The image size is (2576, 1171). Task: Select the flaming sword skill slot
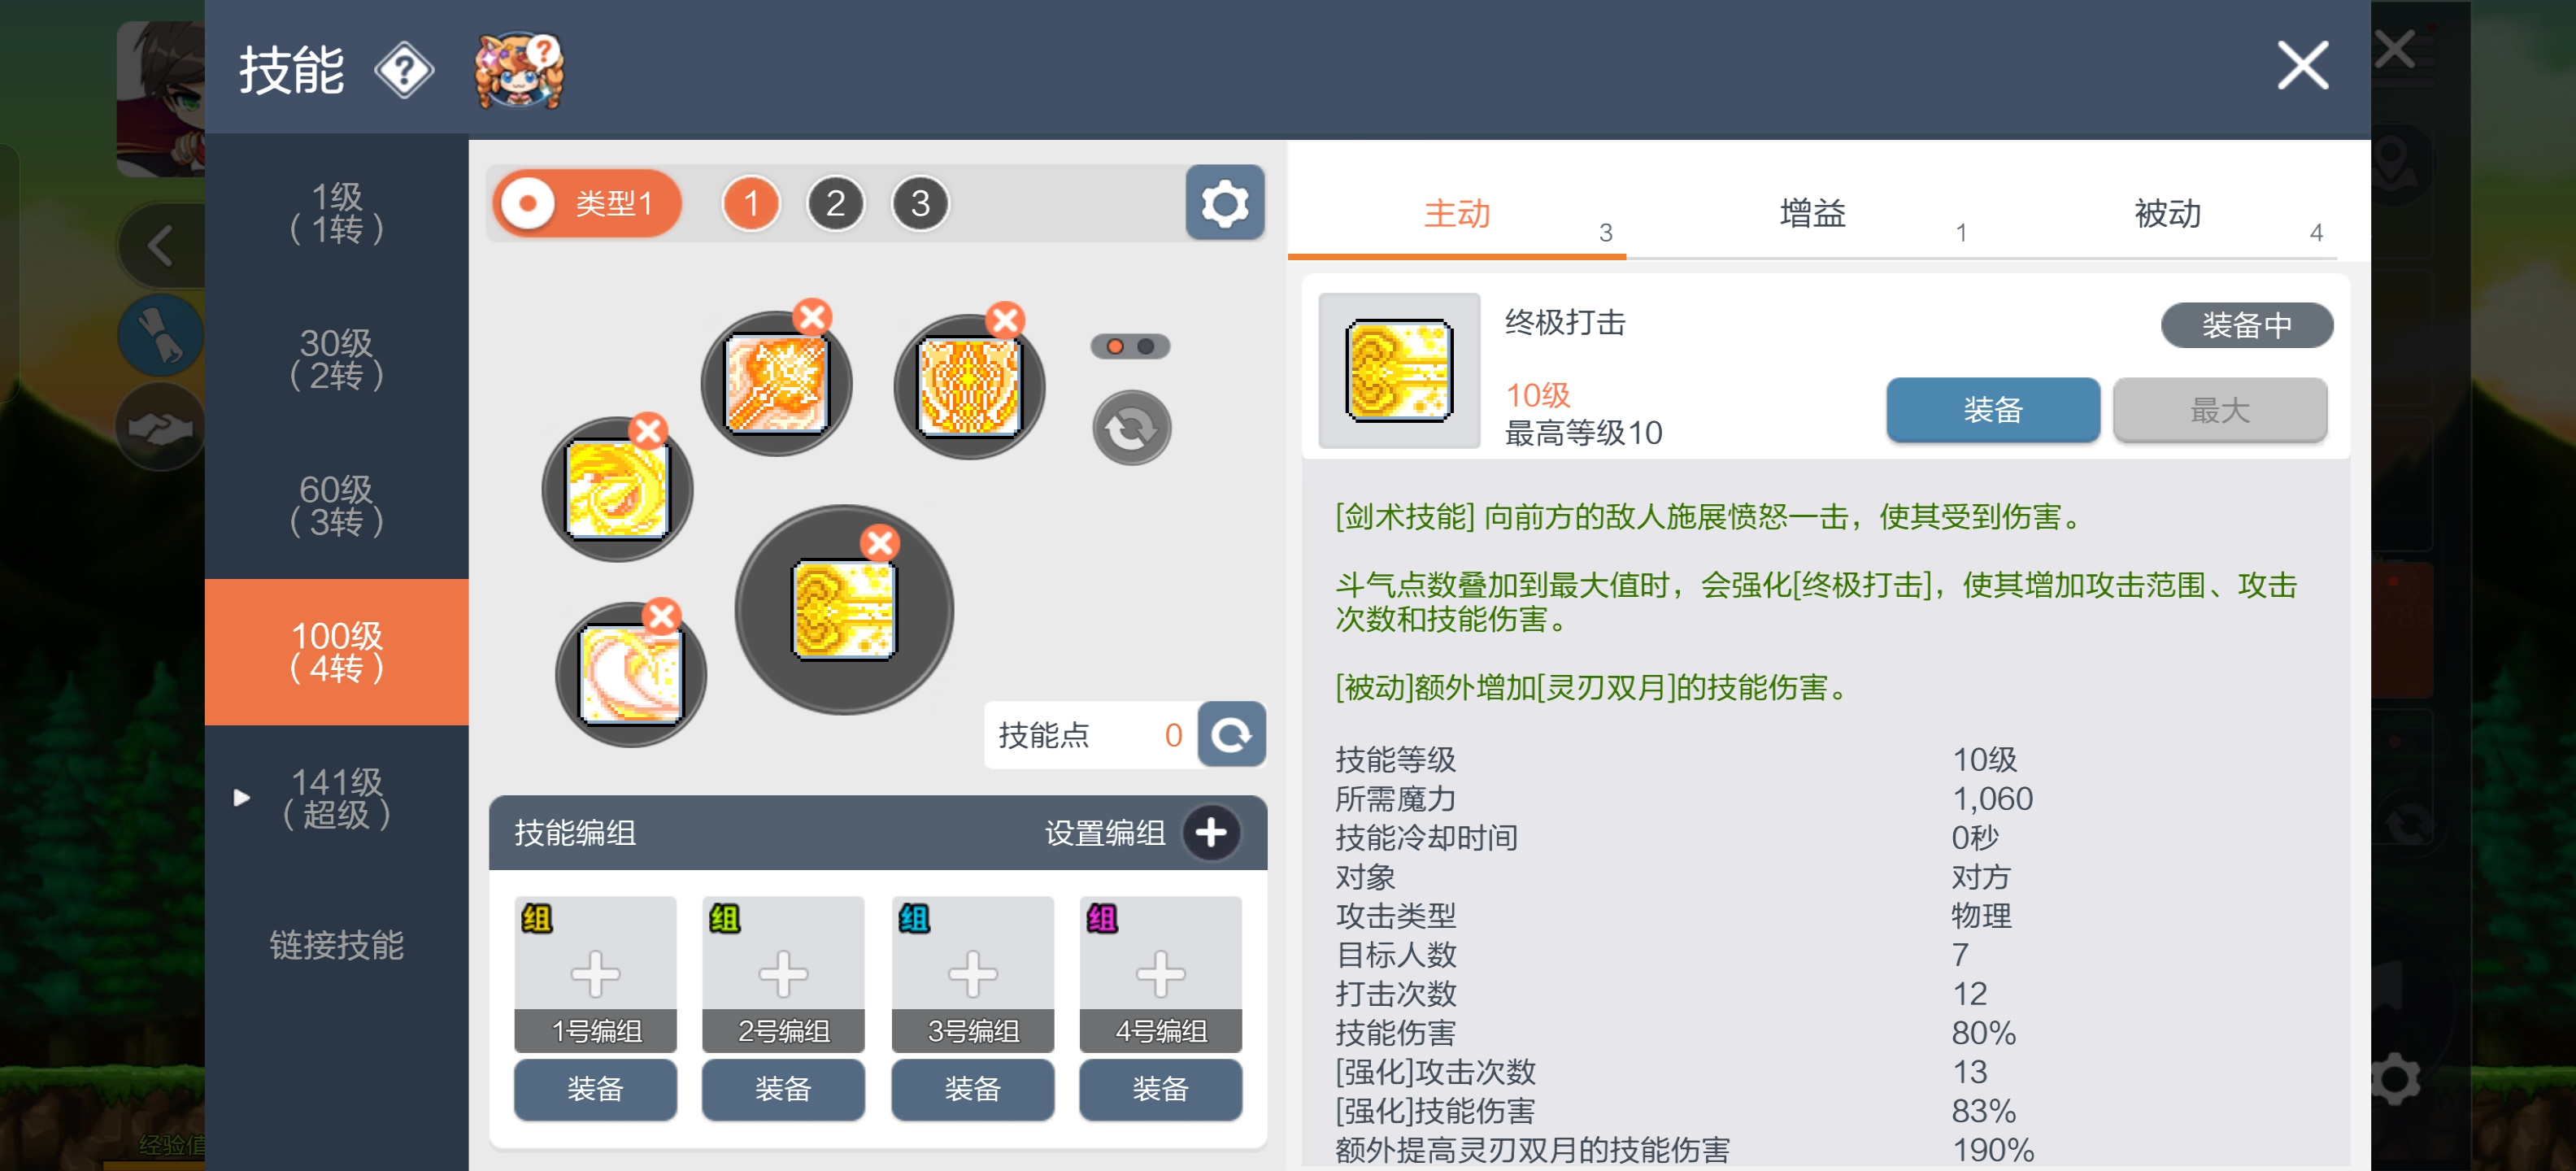tap(776, 384)
